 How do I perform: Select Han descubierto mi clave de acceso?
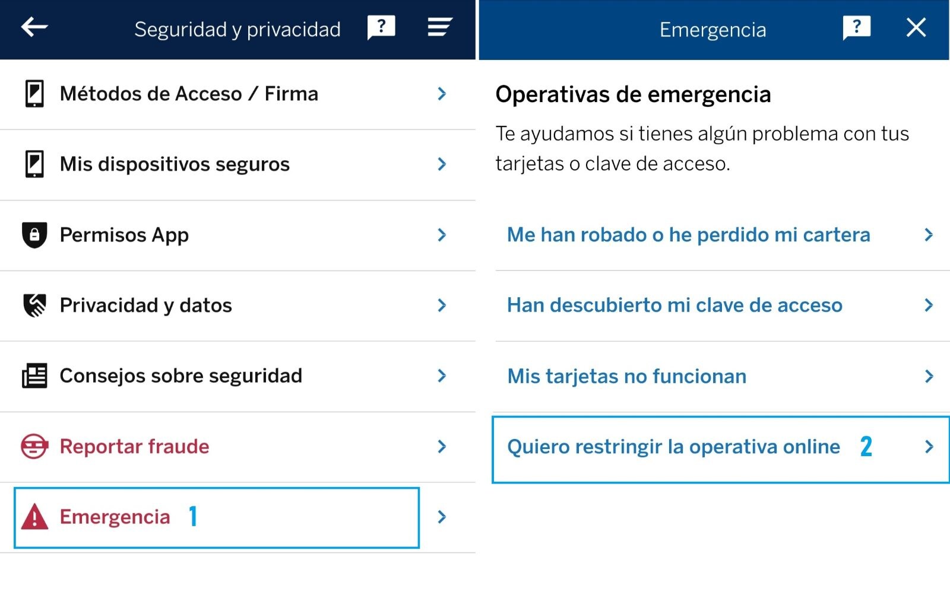click(674, 306)
